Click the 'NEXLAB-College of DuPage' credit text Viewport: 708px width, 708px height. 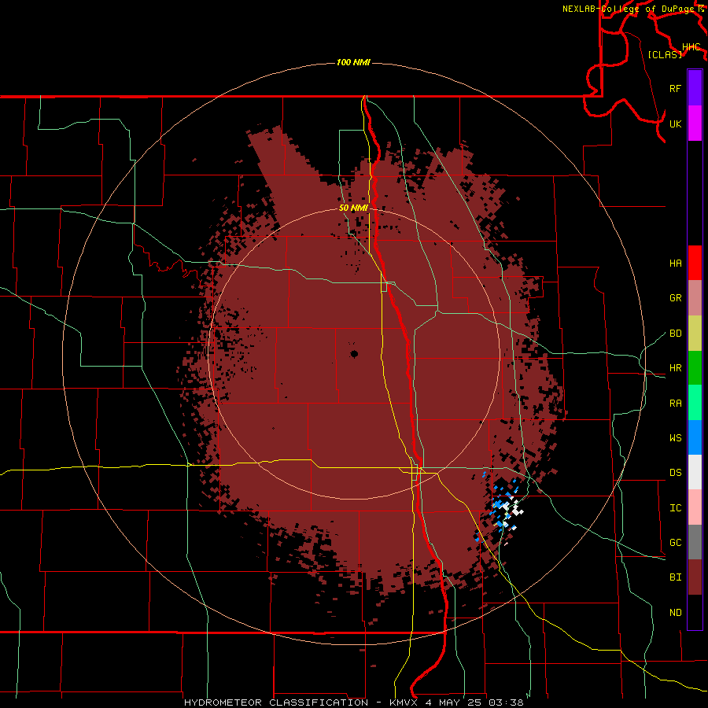(x=628, y=9)
